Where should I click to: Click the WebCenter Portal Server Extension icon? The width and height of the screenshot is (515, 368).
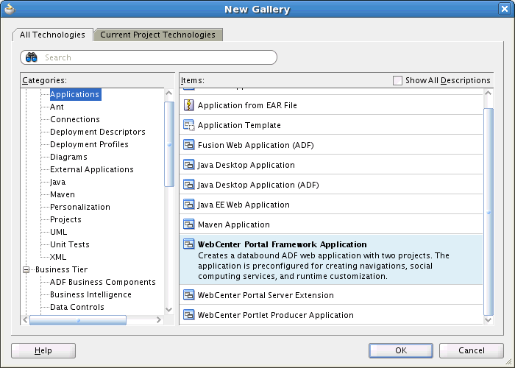pos(188,295)
